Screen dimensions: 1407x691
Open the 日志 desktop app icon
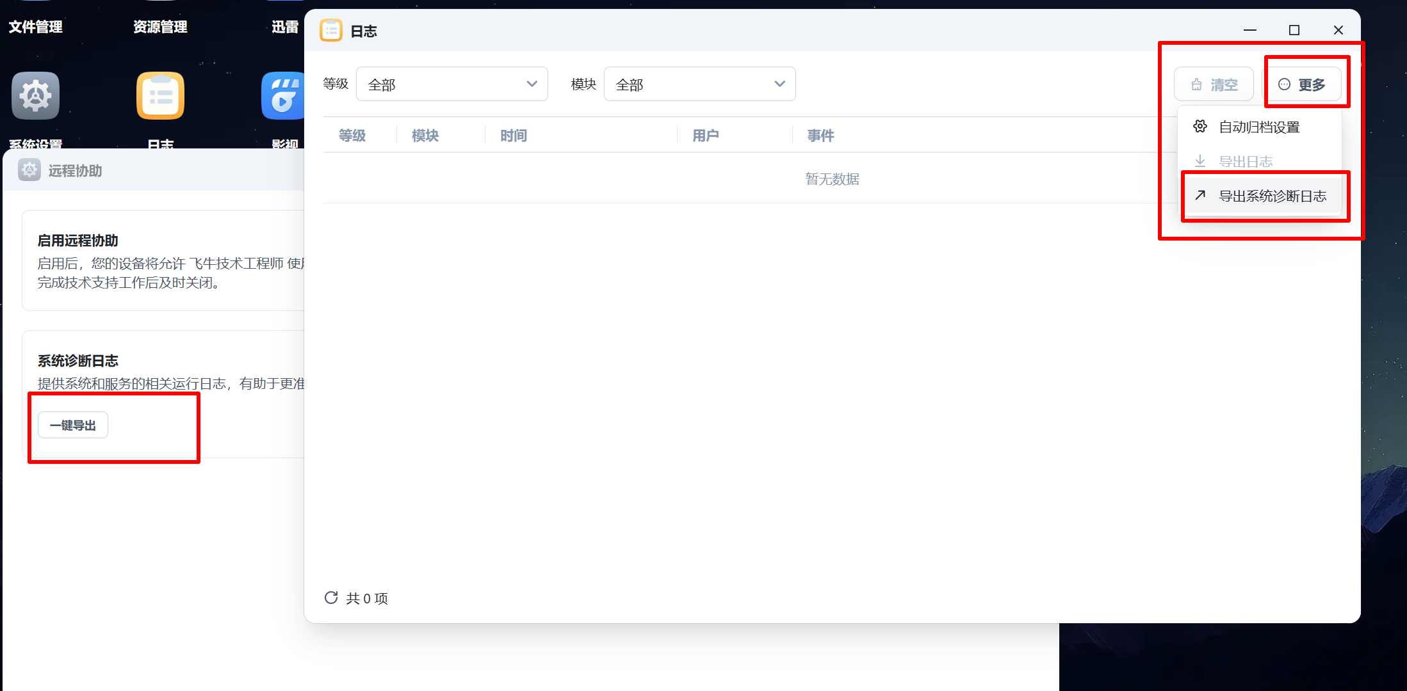pos(160,96)
